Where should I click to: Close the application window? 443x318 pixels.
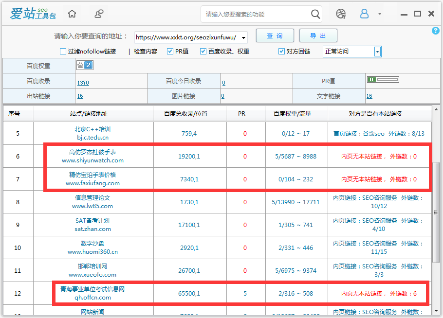(x=431, y=14)
